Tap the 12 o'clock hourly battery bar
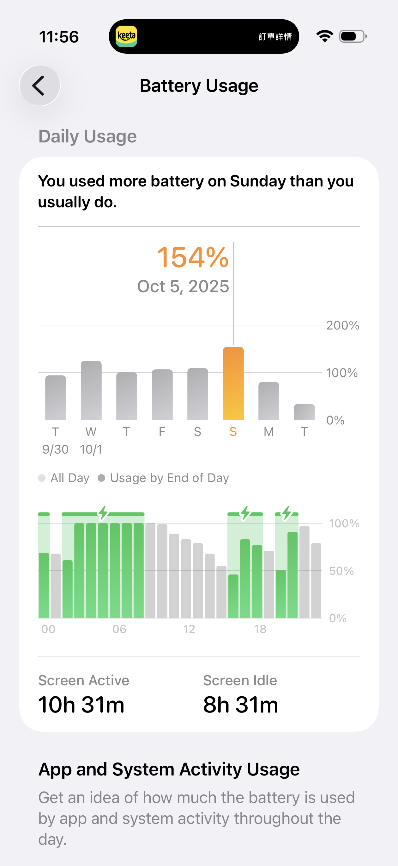The width and height of the screenshot is (398, 866). (186, 578)
